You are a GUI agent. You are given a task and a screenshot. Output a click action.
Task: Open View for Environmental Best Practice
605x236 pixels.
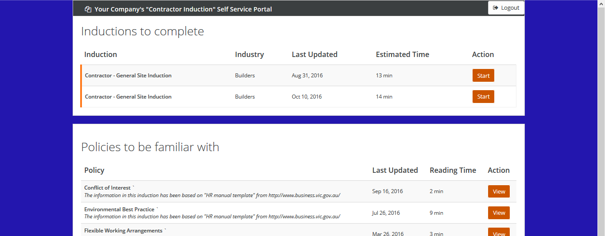(499, 213)
